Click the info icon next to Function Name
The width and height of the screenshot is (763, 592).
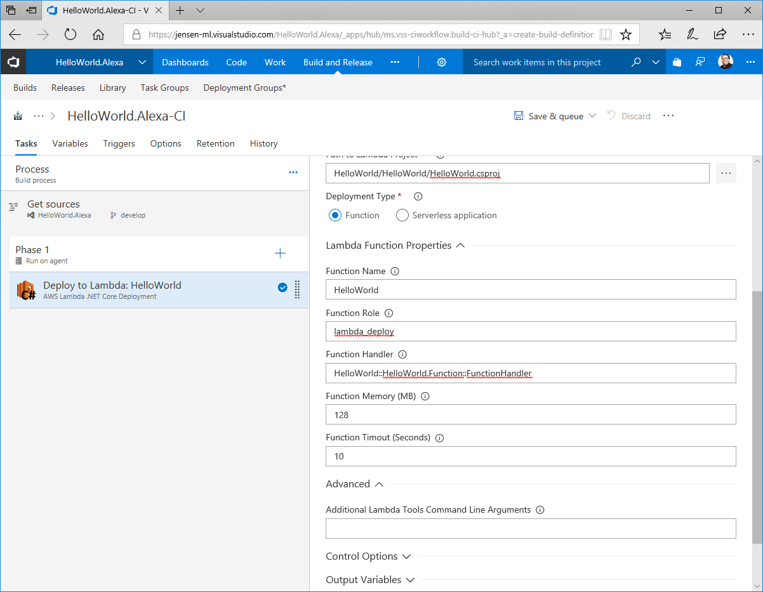[395, 271]
